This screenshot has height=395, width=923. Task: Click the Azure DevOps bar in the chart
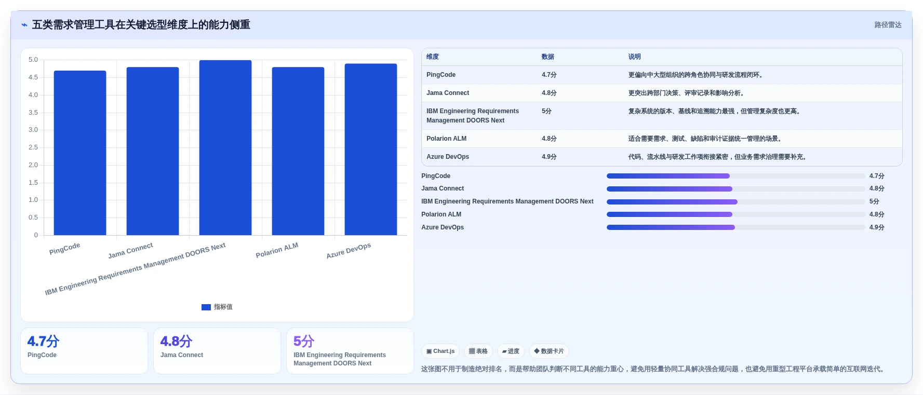point(371,149)
